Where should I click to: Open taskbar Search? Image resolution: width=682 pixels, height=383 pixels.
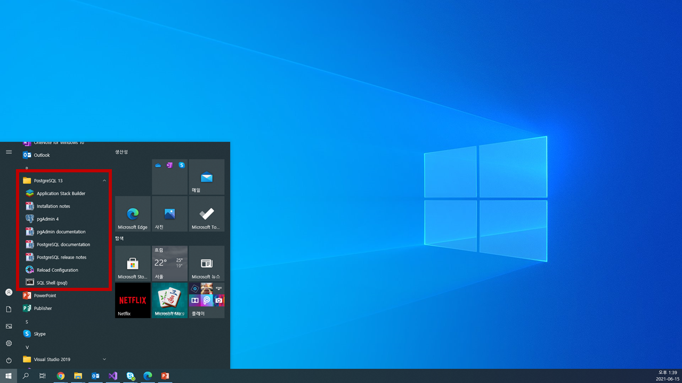point(26,376)
